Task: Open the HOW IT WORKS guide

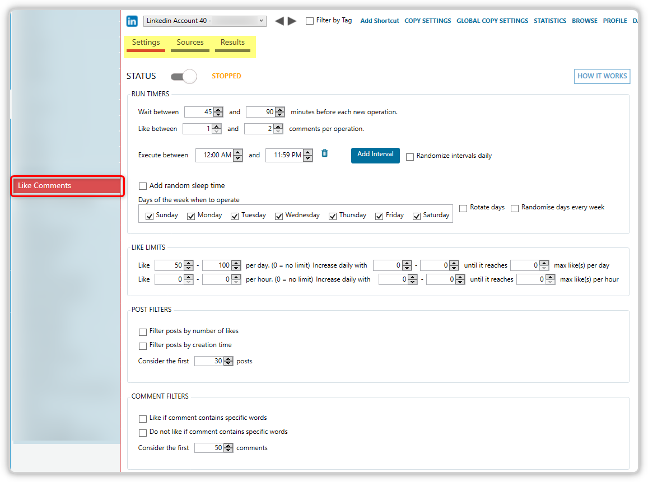Action: click(602, 76)
